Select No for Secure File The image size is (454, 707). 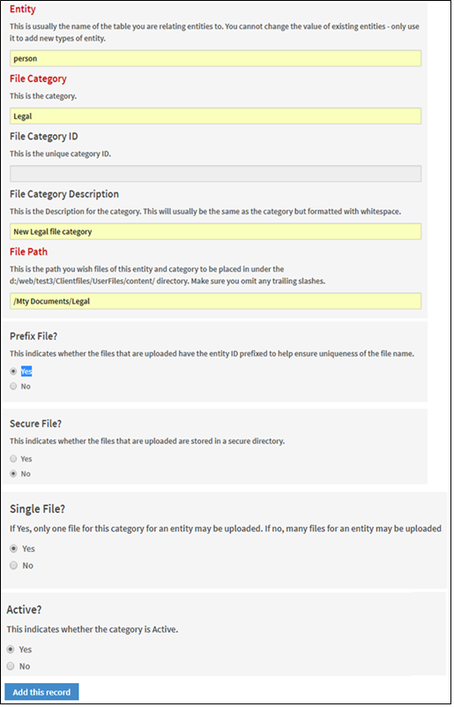pos(13,474)
